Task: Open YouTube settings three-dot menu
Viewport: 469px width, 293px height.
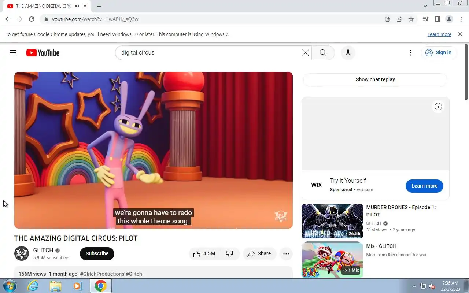Action: pos(411,53)
